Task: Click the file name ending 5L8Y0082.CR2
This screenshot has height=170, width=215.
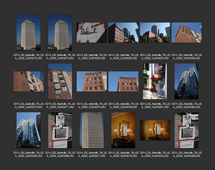Action: 187,105
